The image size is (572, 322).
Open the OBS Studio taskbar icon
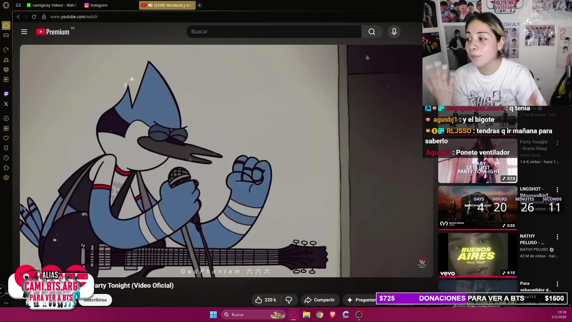[359, 315]
